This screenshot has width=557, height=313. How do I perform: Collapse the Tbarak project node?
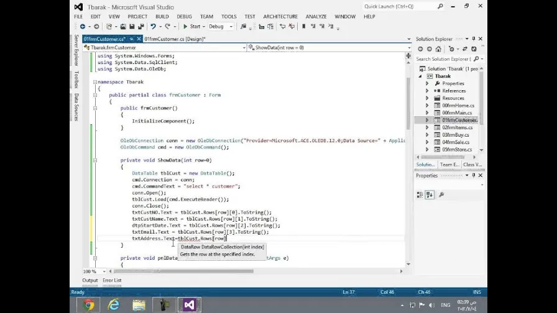(x=421, y=76)
